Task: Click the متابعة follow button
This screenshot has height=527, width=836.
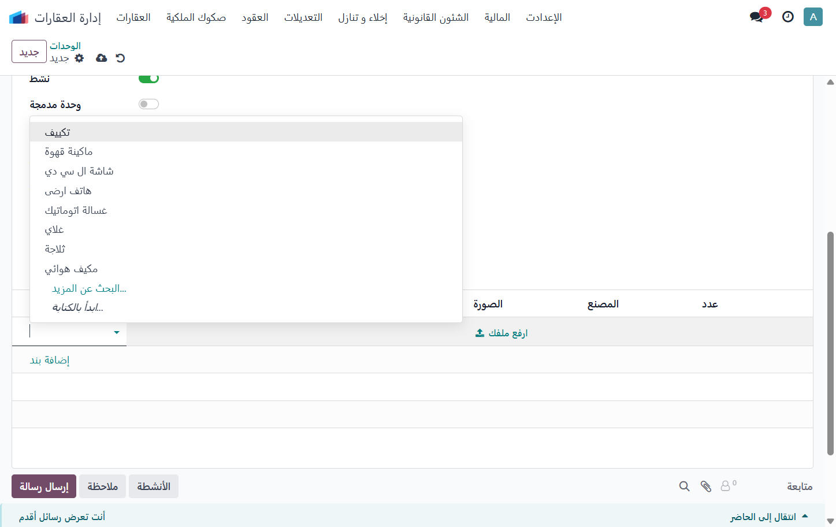Action: (800, 487)
